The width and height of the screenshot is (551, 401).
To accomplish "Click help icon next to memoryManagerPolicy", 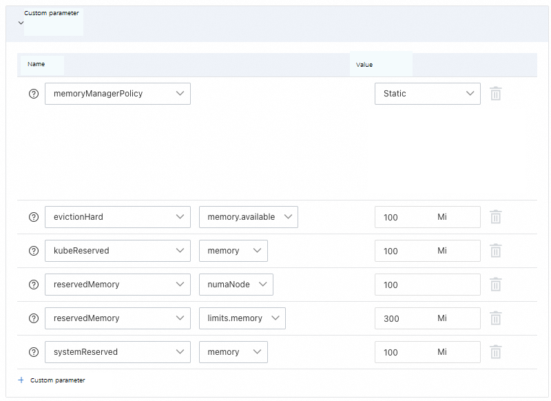I will point(34,94).
